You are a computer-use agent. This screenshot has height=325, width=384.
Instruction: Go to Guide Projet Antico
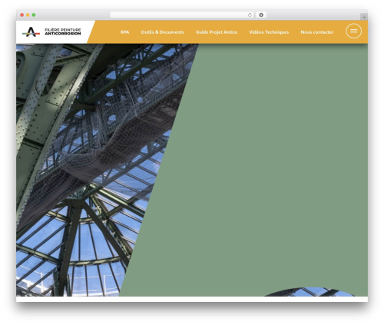point(217,32)
